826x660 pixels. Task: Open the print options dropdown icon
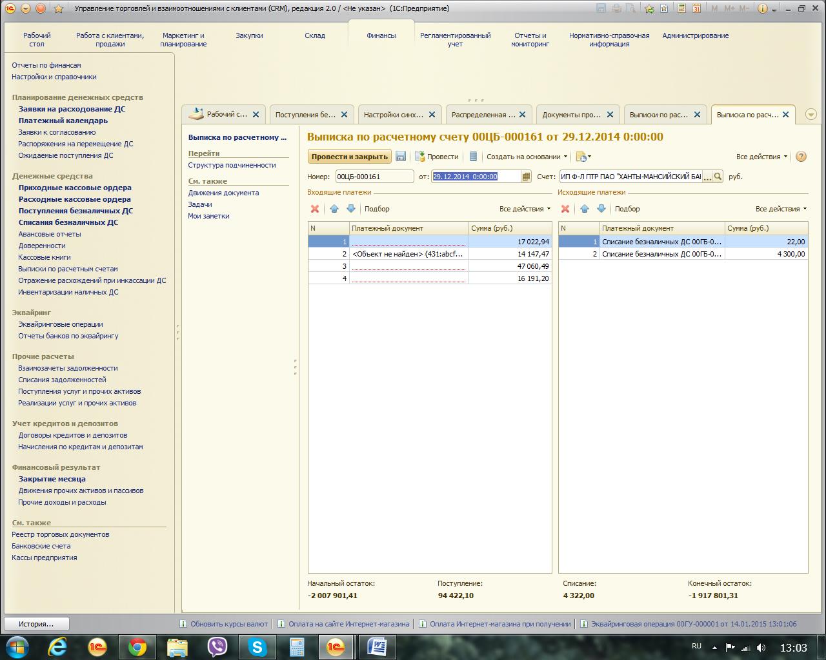pyautogui.click(x=583, y=157)
